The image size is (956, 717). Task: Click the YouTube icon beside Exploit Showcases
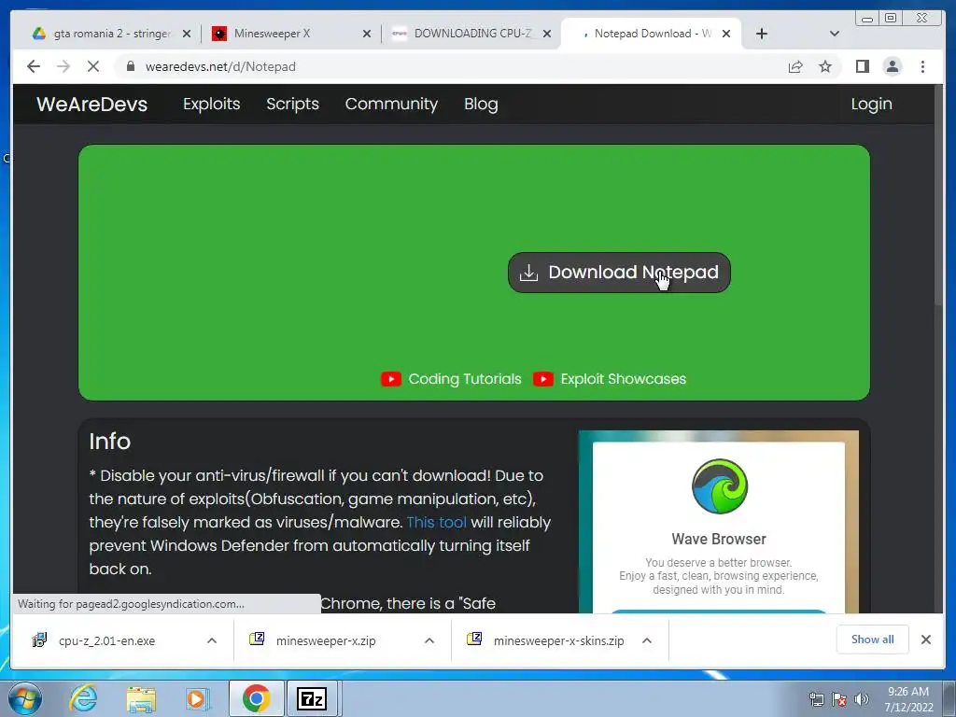point(542,379)
